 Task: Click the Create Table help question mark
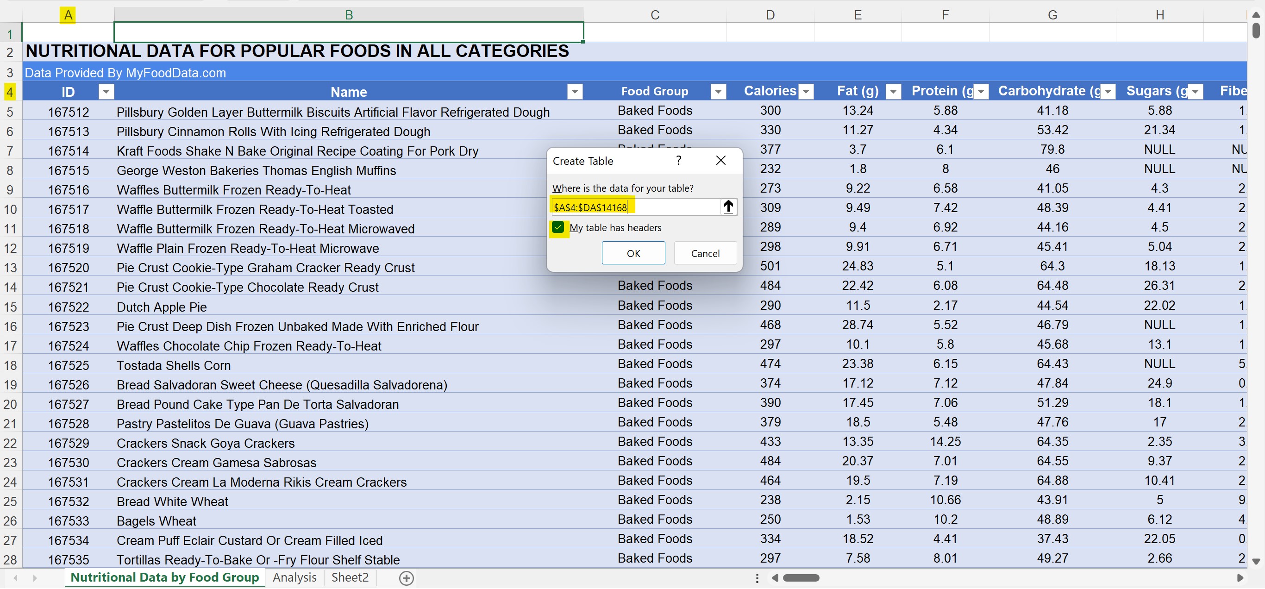pyautogui.click(x=678, y=161)
